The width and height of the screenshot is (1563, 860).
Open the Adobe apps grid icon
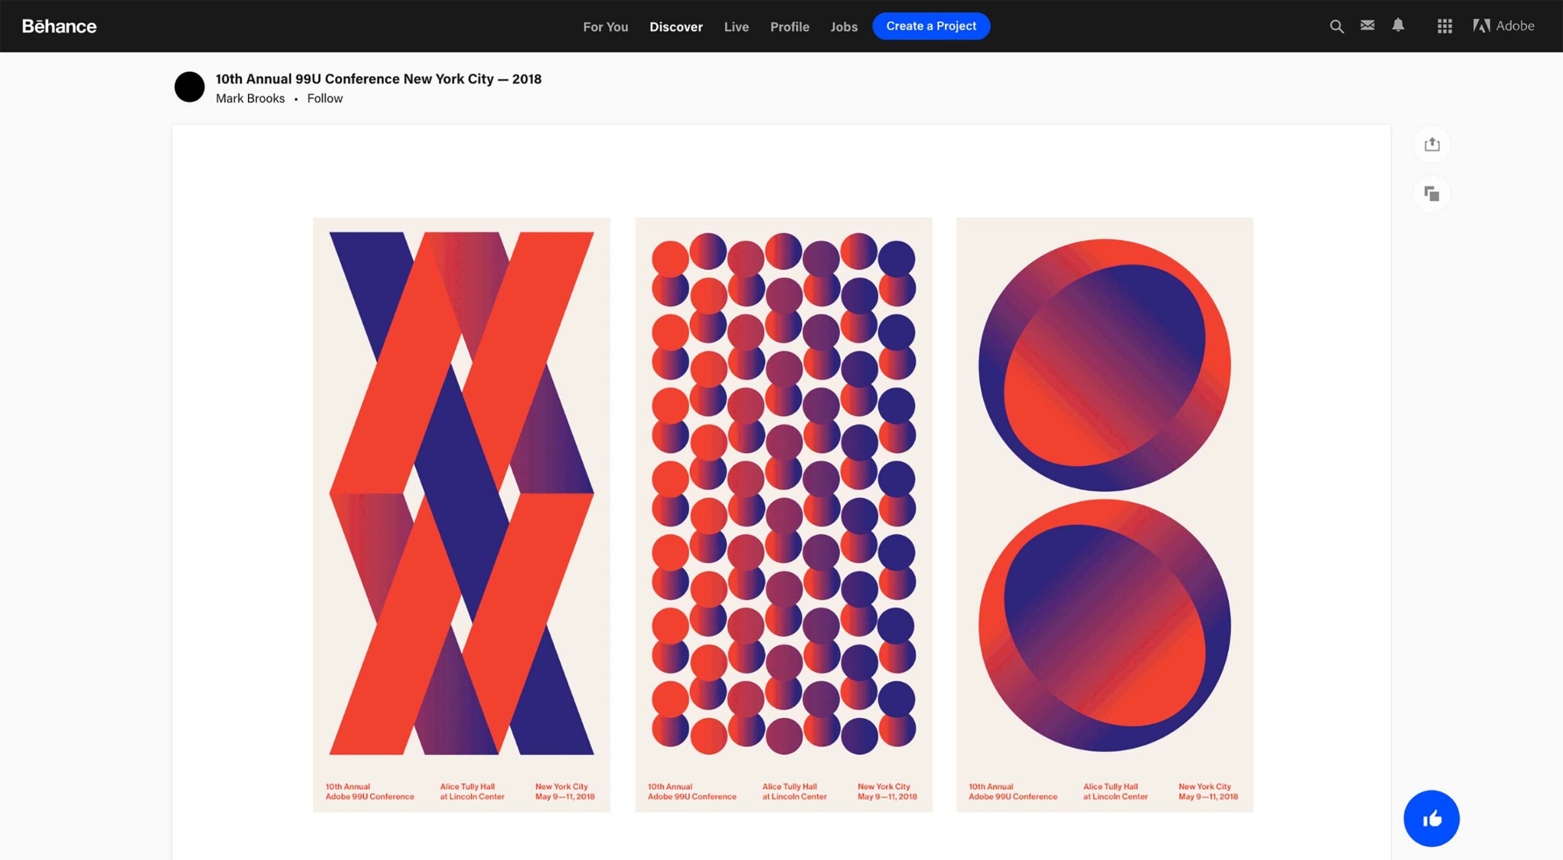coord(1445,26)
